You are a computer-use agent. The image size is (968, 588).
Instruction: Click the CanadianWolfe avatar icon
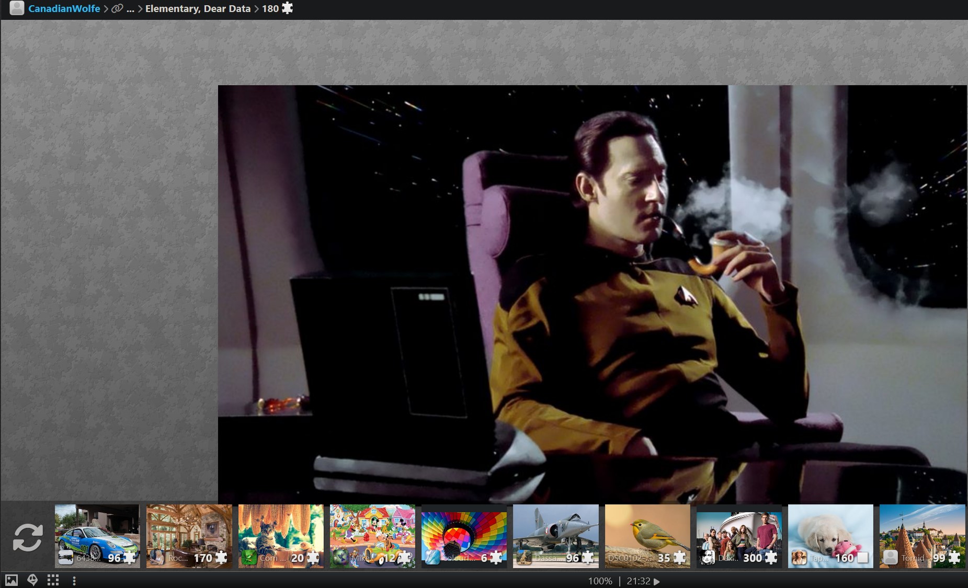tap(17, 8)
